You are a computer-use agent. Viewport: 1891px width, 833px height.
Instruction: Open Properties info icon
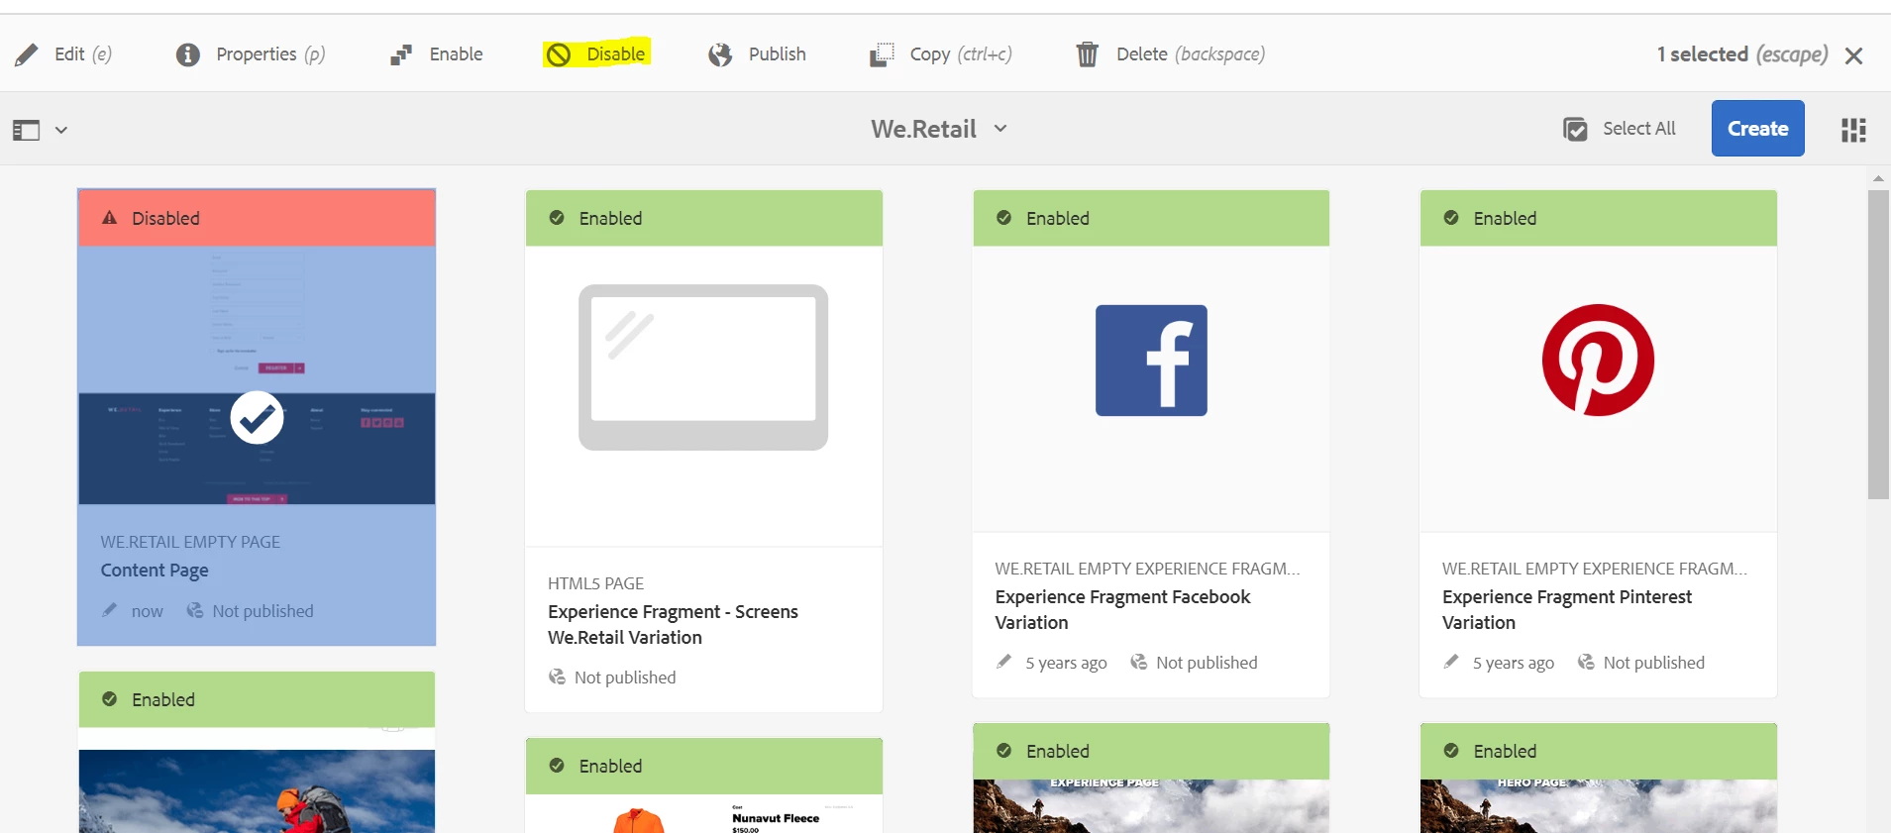[x=187, y=54]
